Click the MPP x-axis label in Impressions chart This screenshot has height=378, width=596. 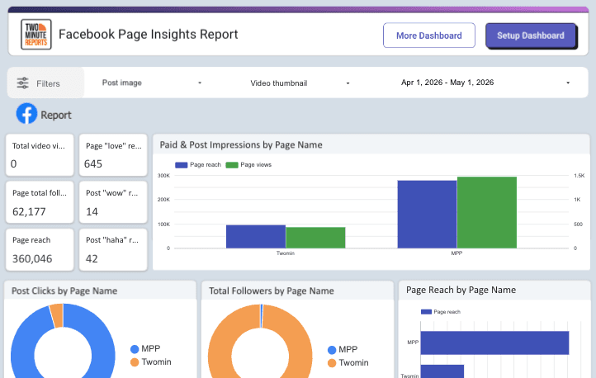coord(456,253)
